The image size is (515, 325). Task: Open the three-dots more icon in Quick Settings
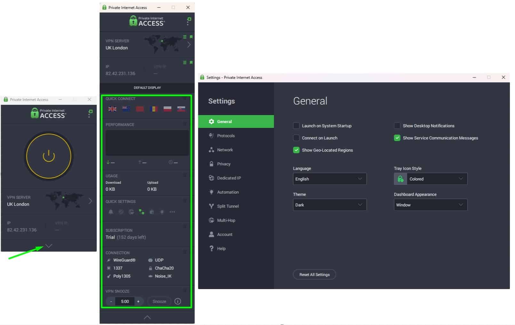(x=172, y=212)
